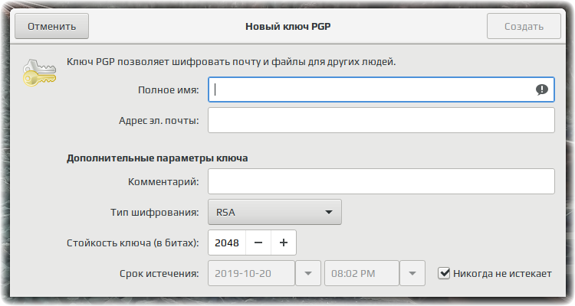The image size is (575, 306).
Task: Click the 2019-10-20 expiration date field
Action: (251, 273)
